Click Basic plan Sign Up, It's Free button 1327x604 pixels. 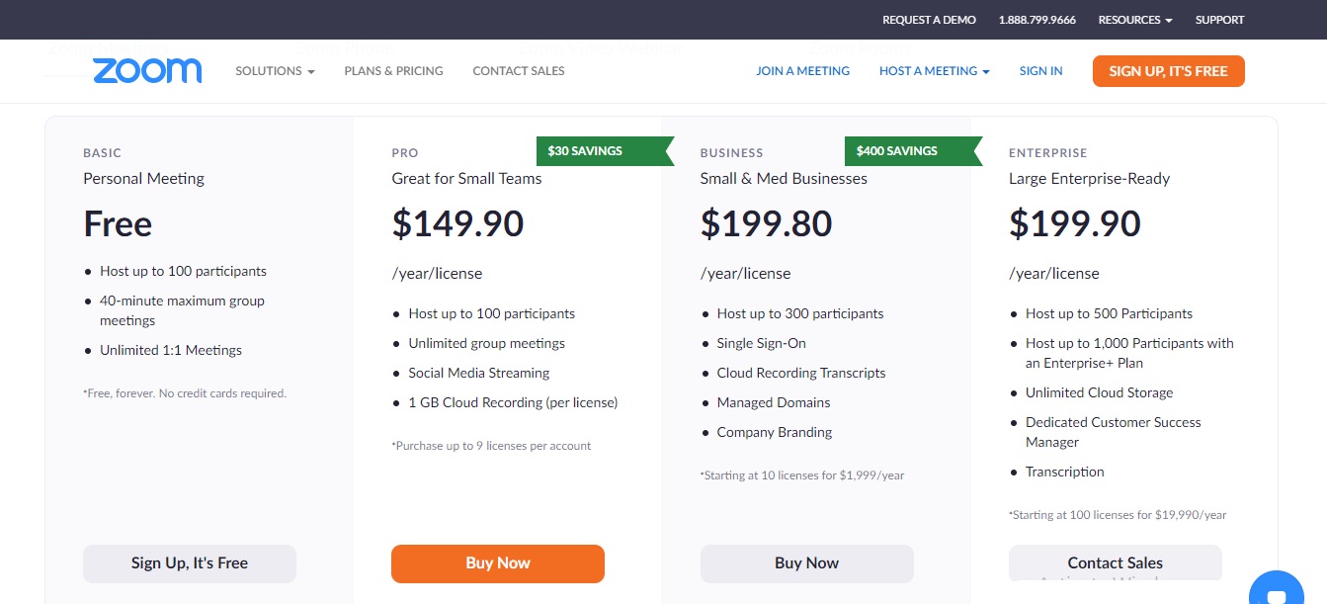190,563
